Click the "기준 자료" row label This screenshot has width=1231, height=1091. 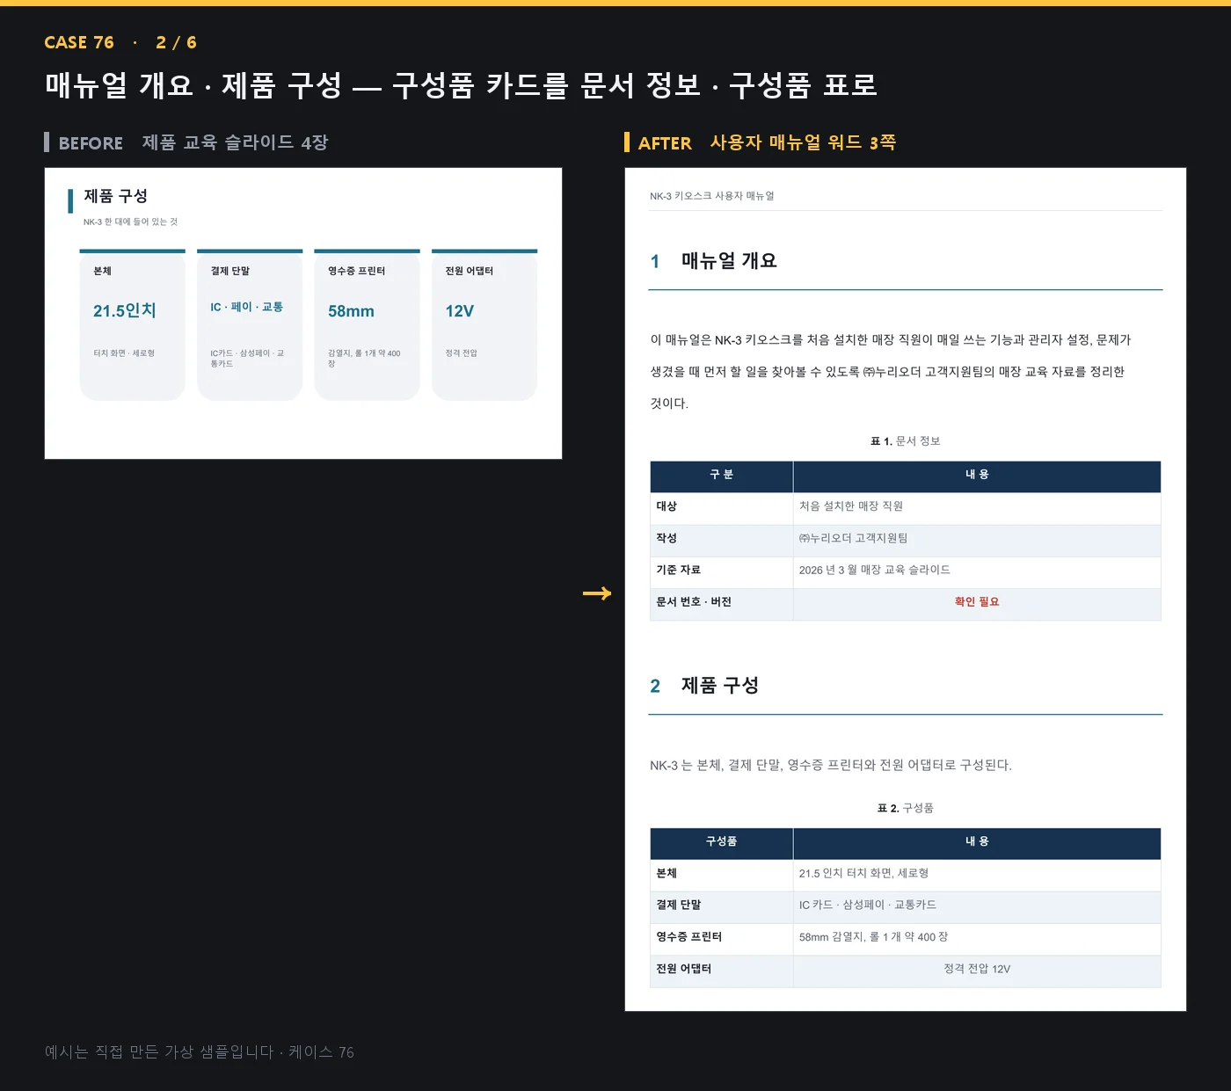click(678, 570)
